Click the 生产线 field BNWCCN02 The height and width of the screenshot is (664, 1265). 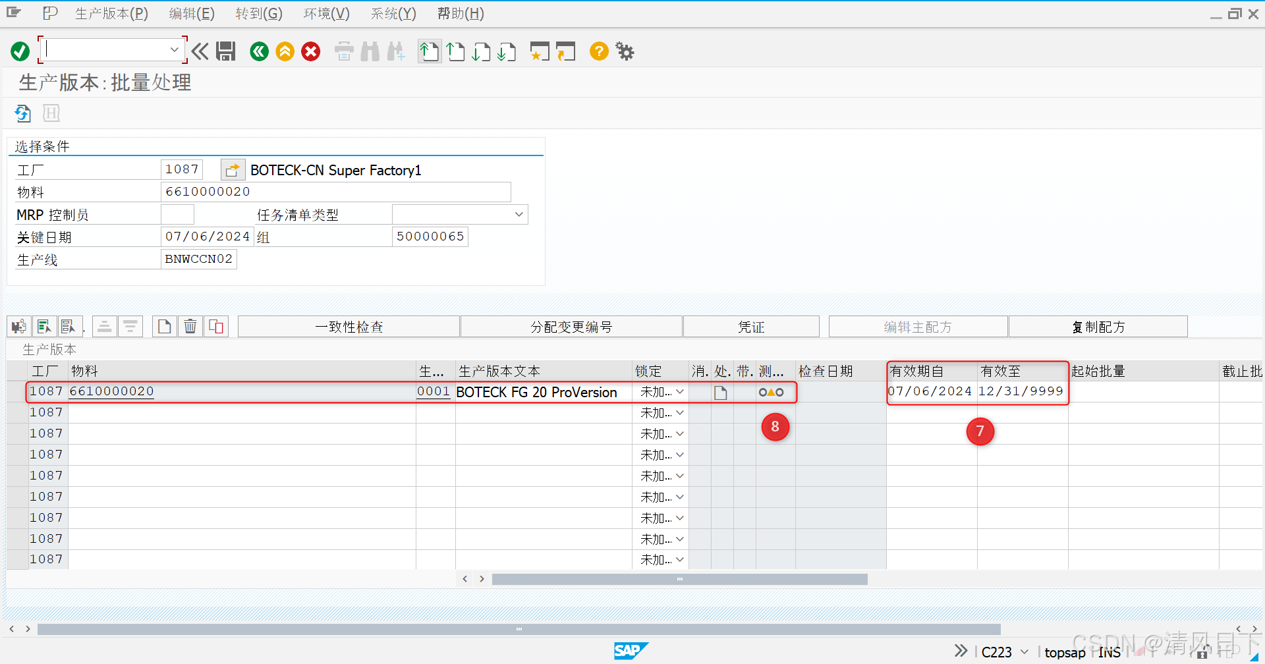pyautogui.click(x=198, y=259)
